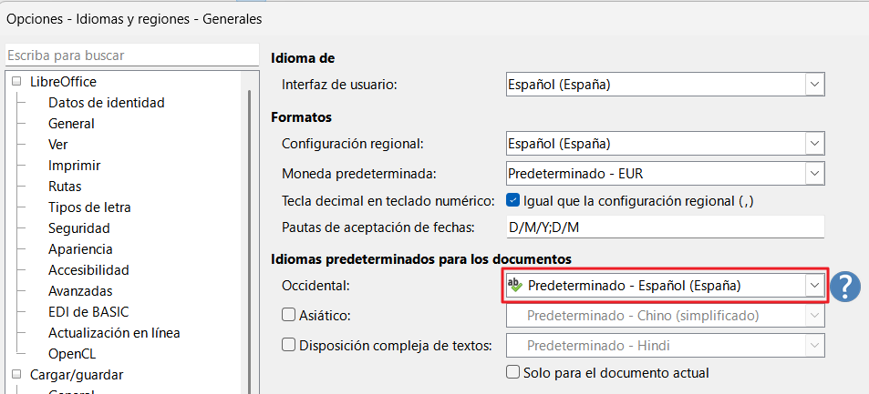The height and width of the screenshot is (394, 869).
Task: Click the spellcheck icon in Occidental field
Action: [x=515, y=285]
